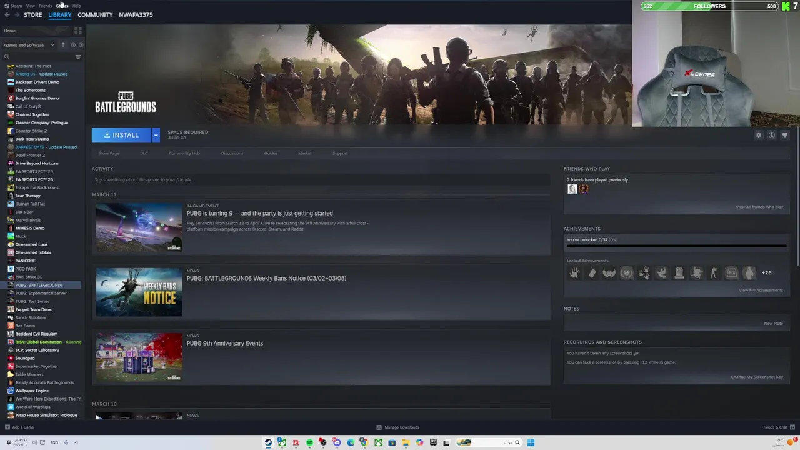Select Resident Evil Requiem in library

tap(36, 334)
